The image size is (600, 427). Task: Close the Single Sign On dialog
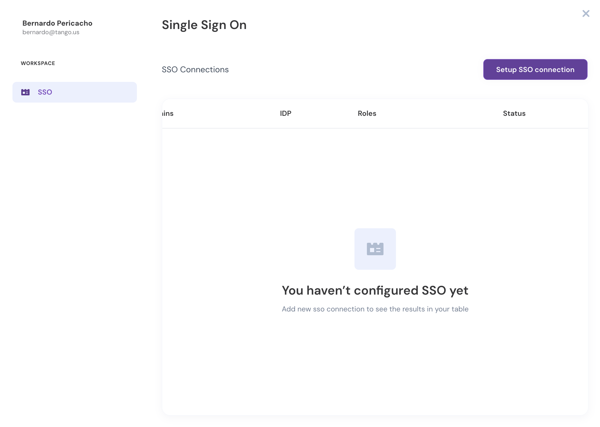click(x=586, y=13)
